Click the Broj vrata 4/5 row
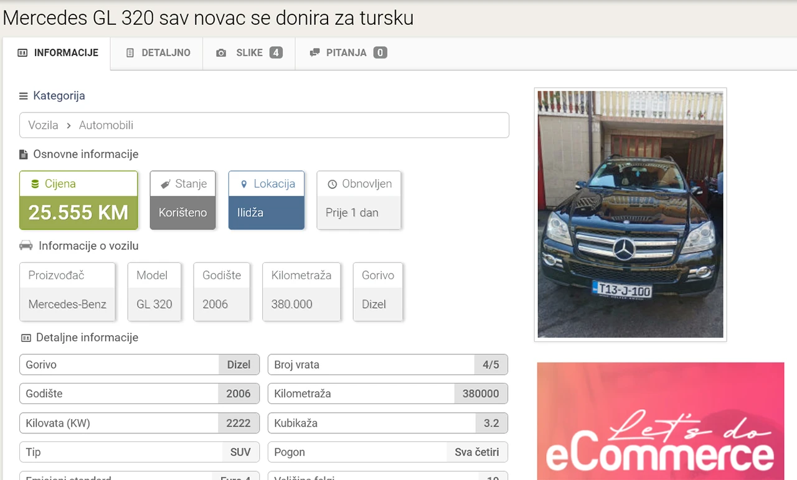The width and height of the screenshot is (797, 480). 388,364
